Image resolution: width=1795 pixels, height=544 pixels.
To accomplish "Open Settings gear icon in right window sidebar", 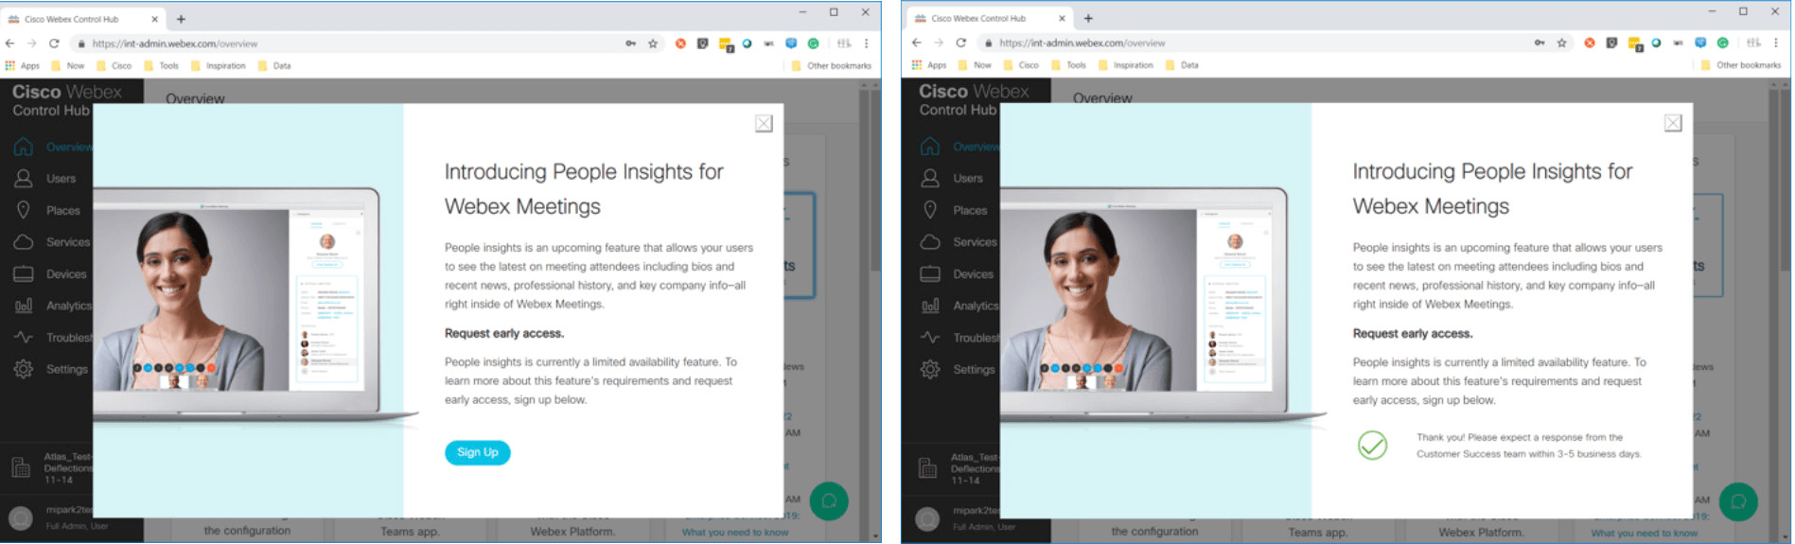I will click(x=930, y=369).
